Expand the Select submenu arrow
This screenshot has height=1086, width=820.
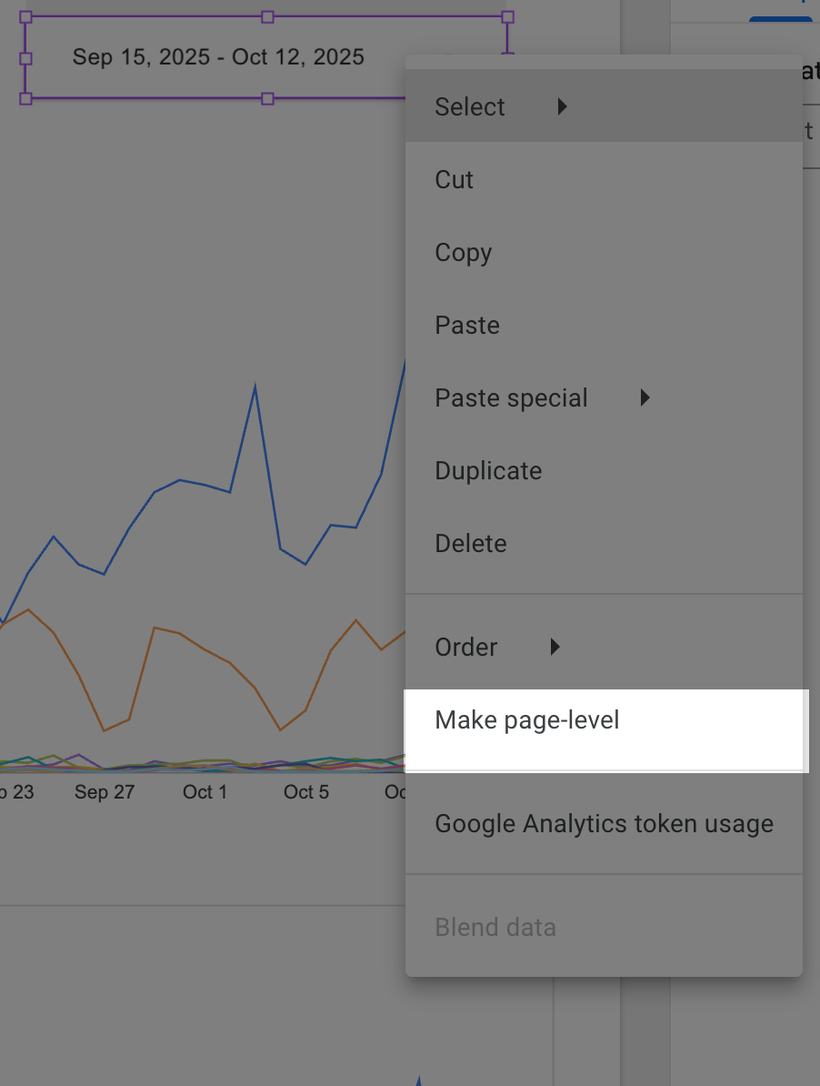tap(563, 106)
